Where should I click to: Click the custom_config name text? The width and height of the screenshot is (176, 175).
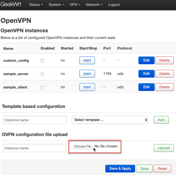[16, 61]
